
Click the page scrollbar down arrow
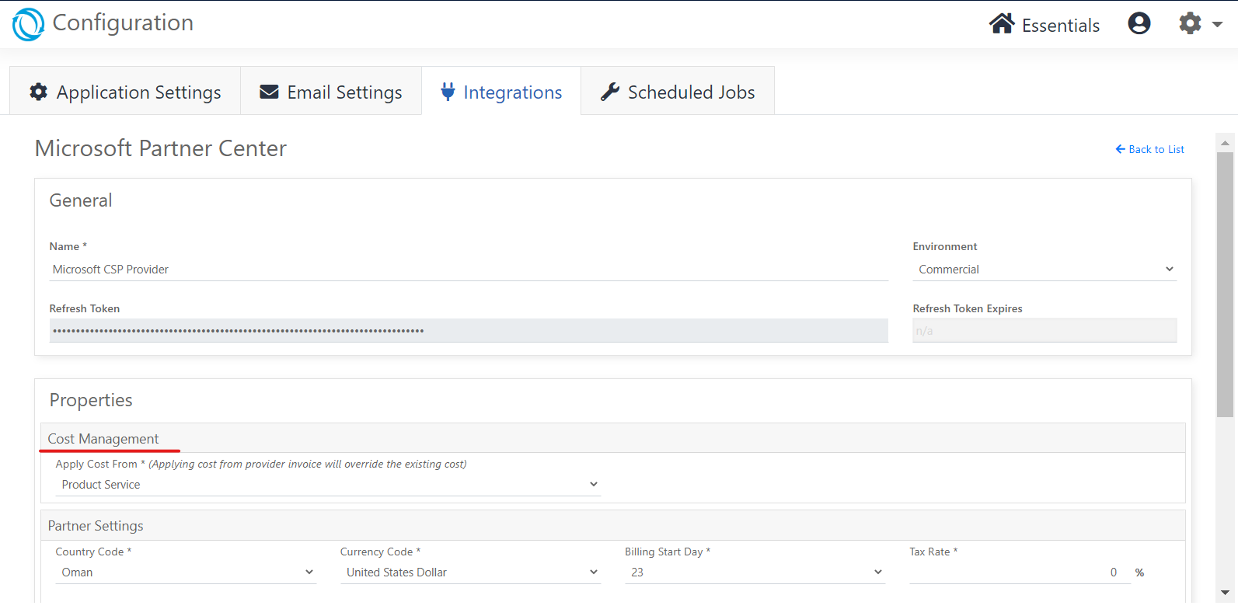tap(1225, 593)
